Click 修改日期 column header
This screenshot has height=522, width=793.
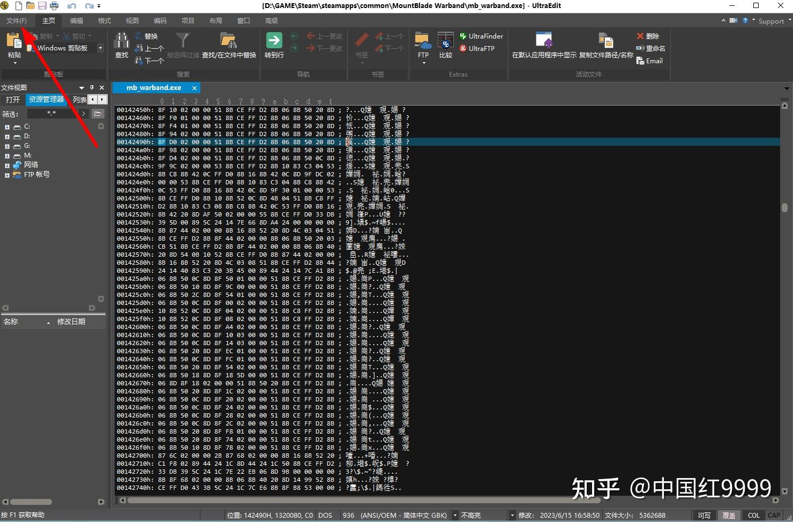[x=79, y=322]
